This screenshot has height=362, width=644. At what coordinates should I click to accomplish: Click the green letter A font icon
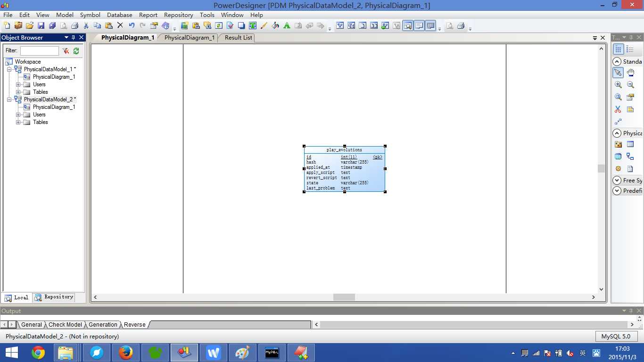coord(287,25)
